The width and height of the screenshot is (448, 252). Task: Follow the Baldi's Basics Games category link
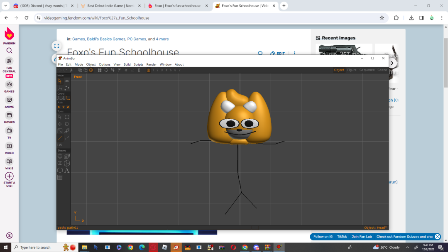click(x=106, y=39)
